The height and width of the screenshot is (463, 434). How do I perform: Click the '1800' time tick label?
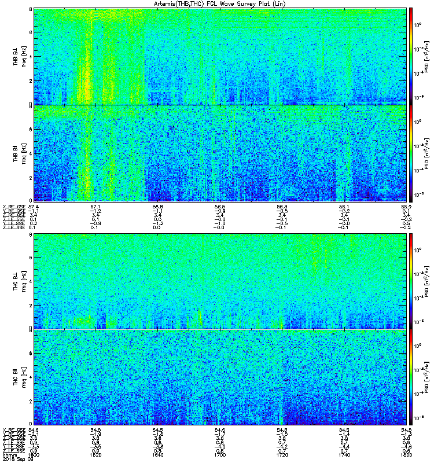pos(406,455)
